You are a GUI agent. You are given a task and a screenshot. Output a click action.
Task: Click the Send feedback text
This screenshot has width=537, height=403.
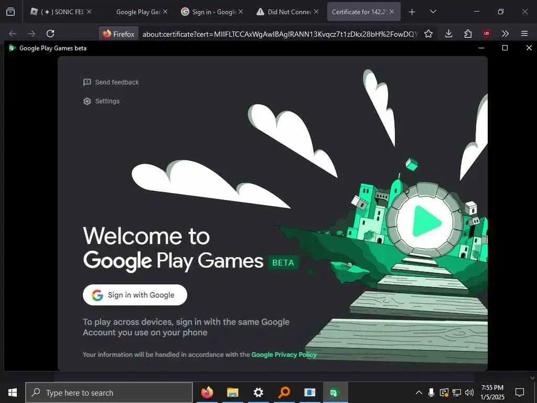(x=117, y=82)
